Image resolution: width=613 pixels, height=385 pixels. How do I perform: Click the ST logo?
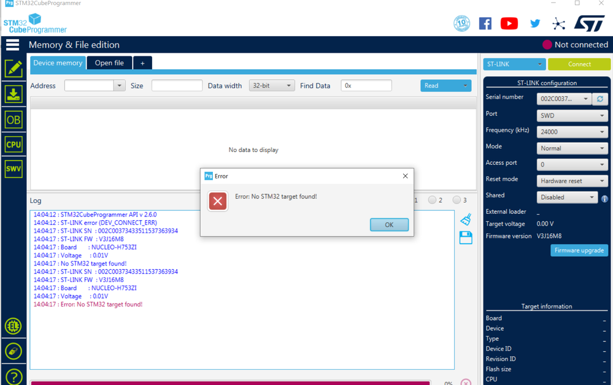pyautogui.click(x=590, y=23)
